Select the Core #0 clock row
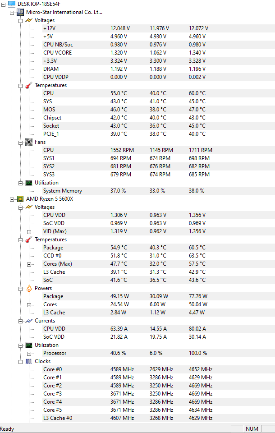275x433 pixels. [x=52, y=369]
